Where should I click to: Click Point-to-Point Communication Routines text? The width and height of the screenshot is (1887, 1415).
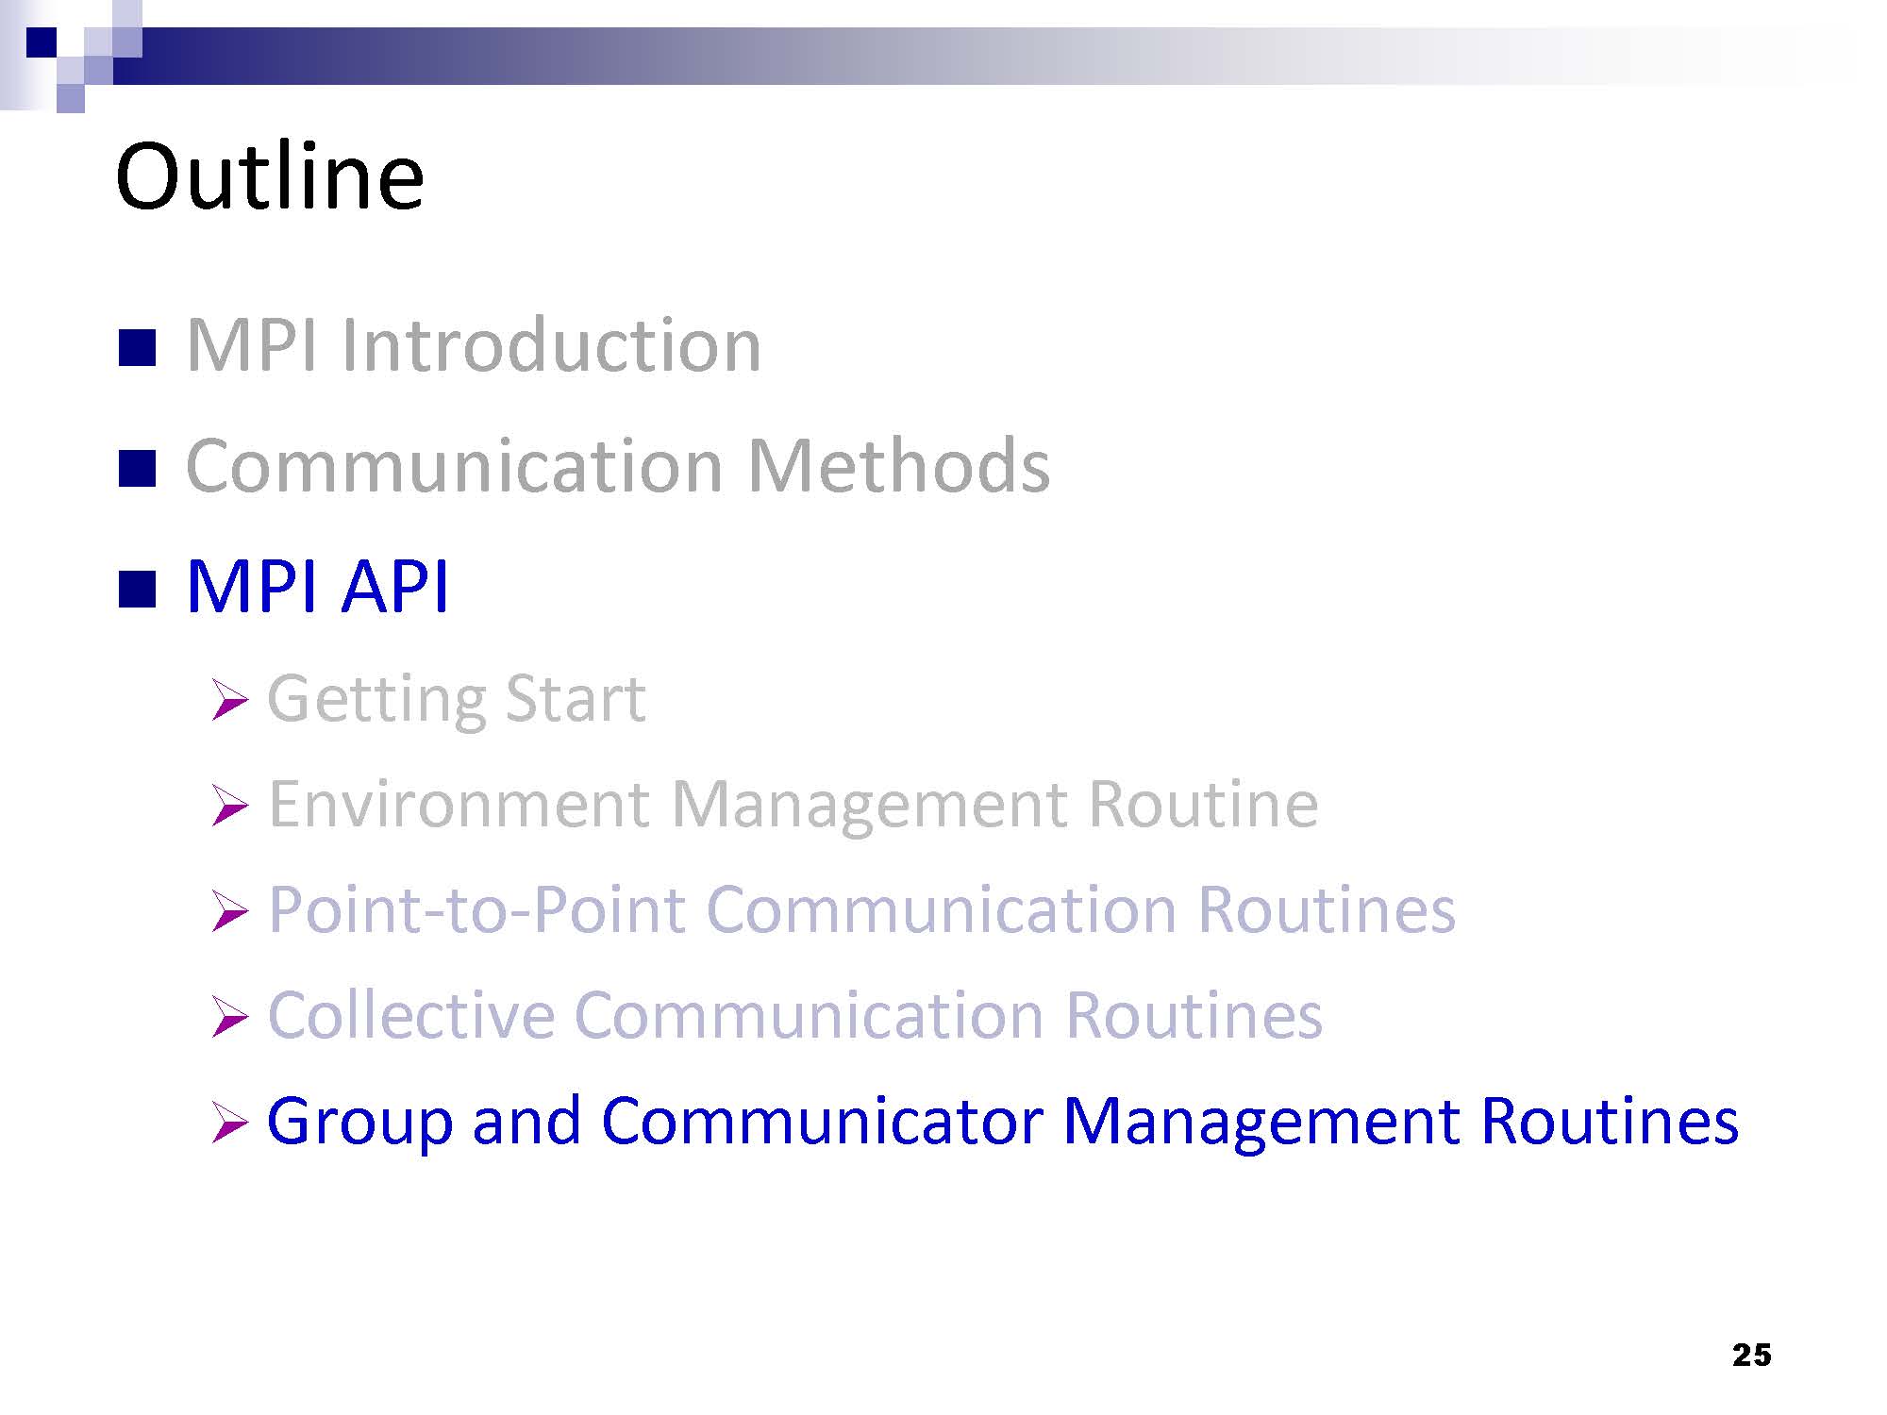click(x=861, y=910)
